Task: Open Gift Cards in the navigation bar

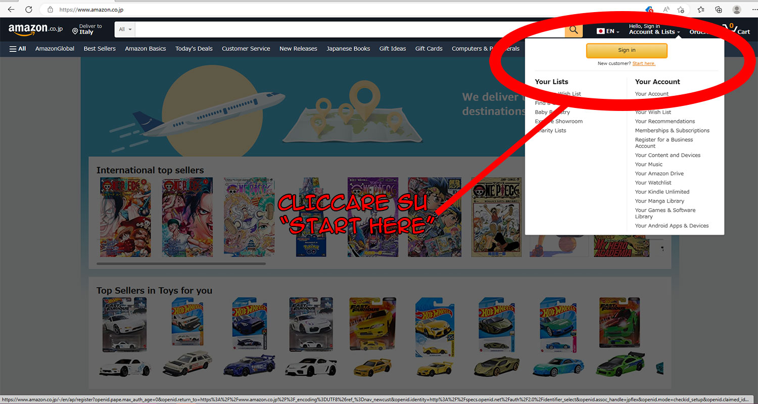Action: pyautogui.click(x=429, y=49)
